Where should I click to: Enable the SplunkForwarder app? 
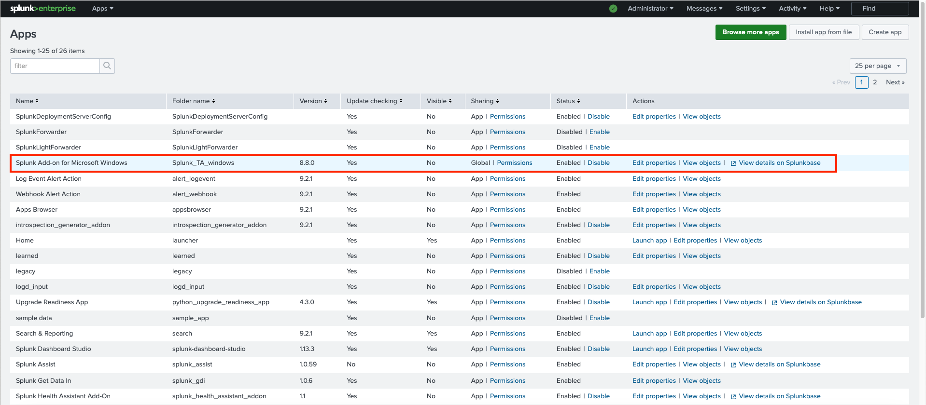point(599,132)
